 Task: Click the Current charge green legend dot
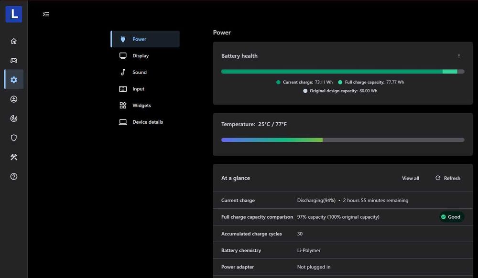tap(278, 82)
